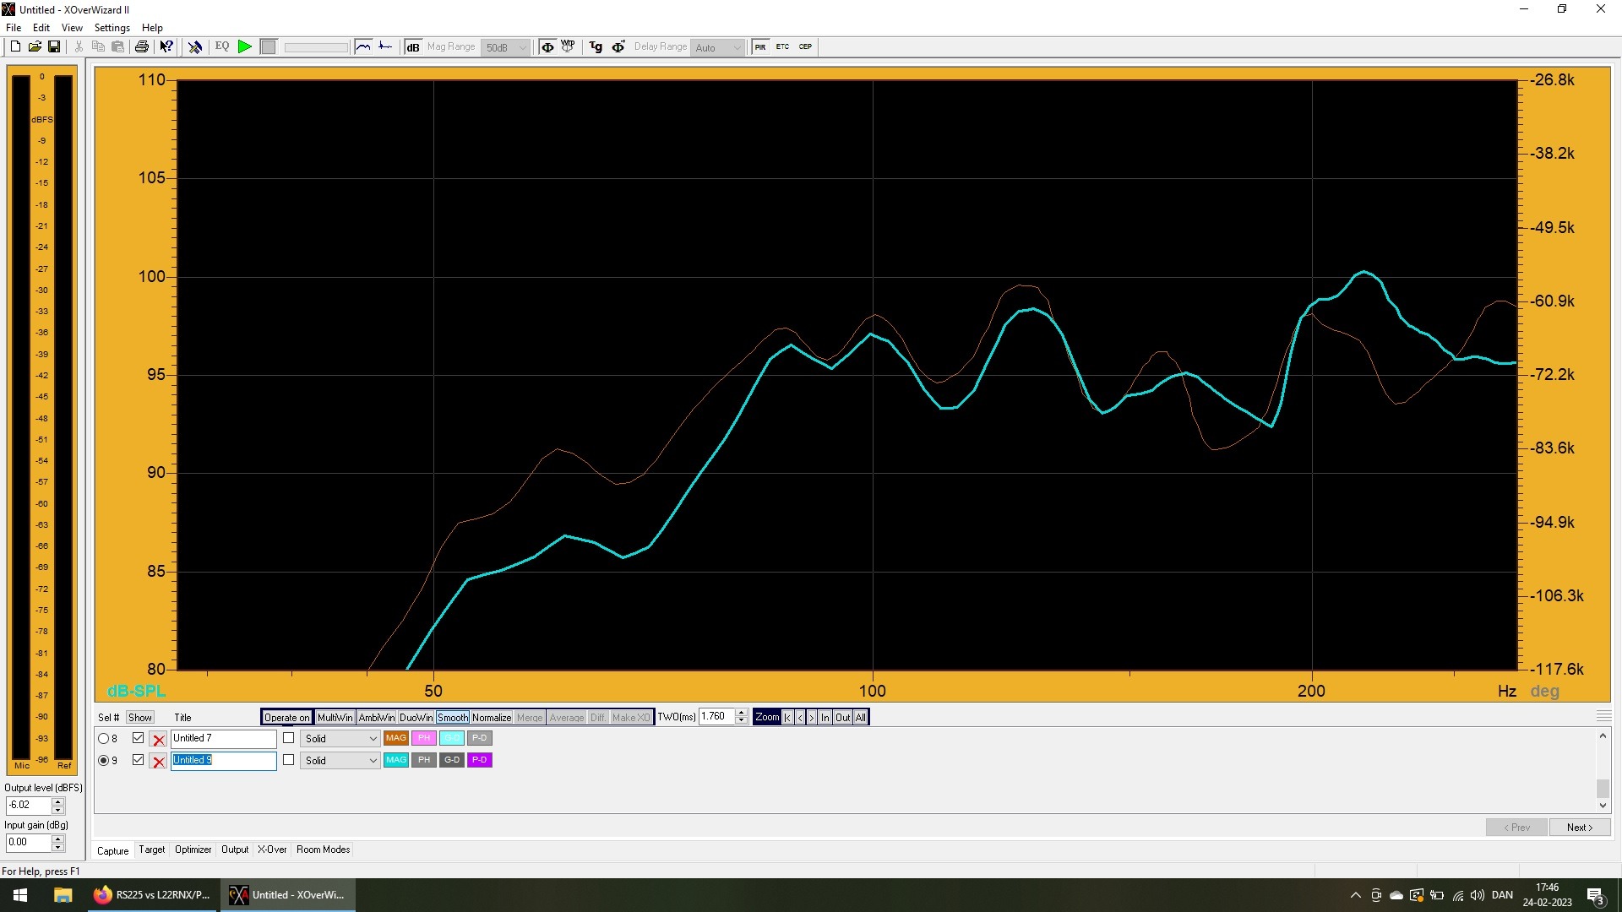The width and height of the screenshot is (1622, 912).
Task: Open the View menu
Action: tap(72, 28)
